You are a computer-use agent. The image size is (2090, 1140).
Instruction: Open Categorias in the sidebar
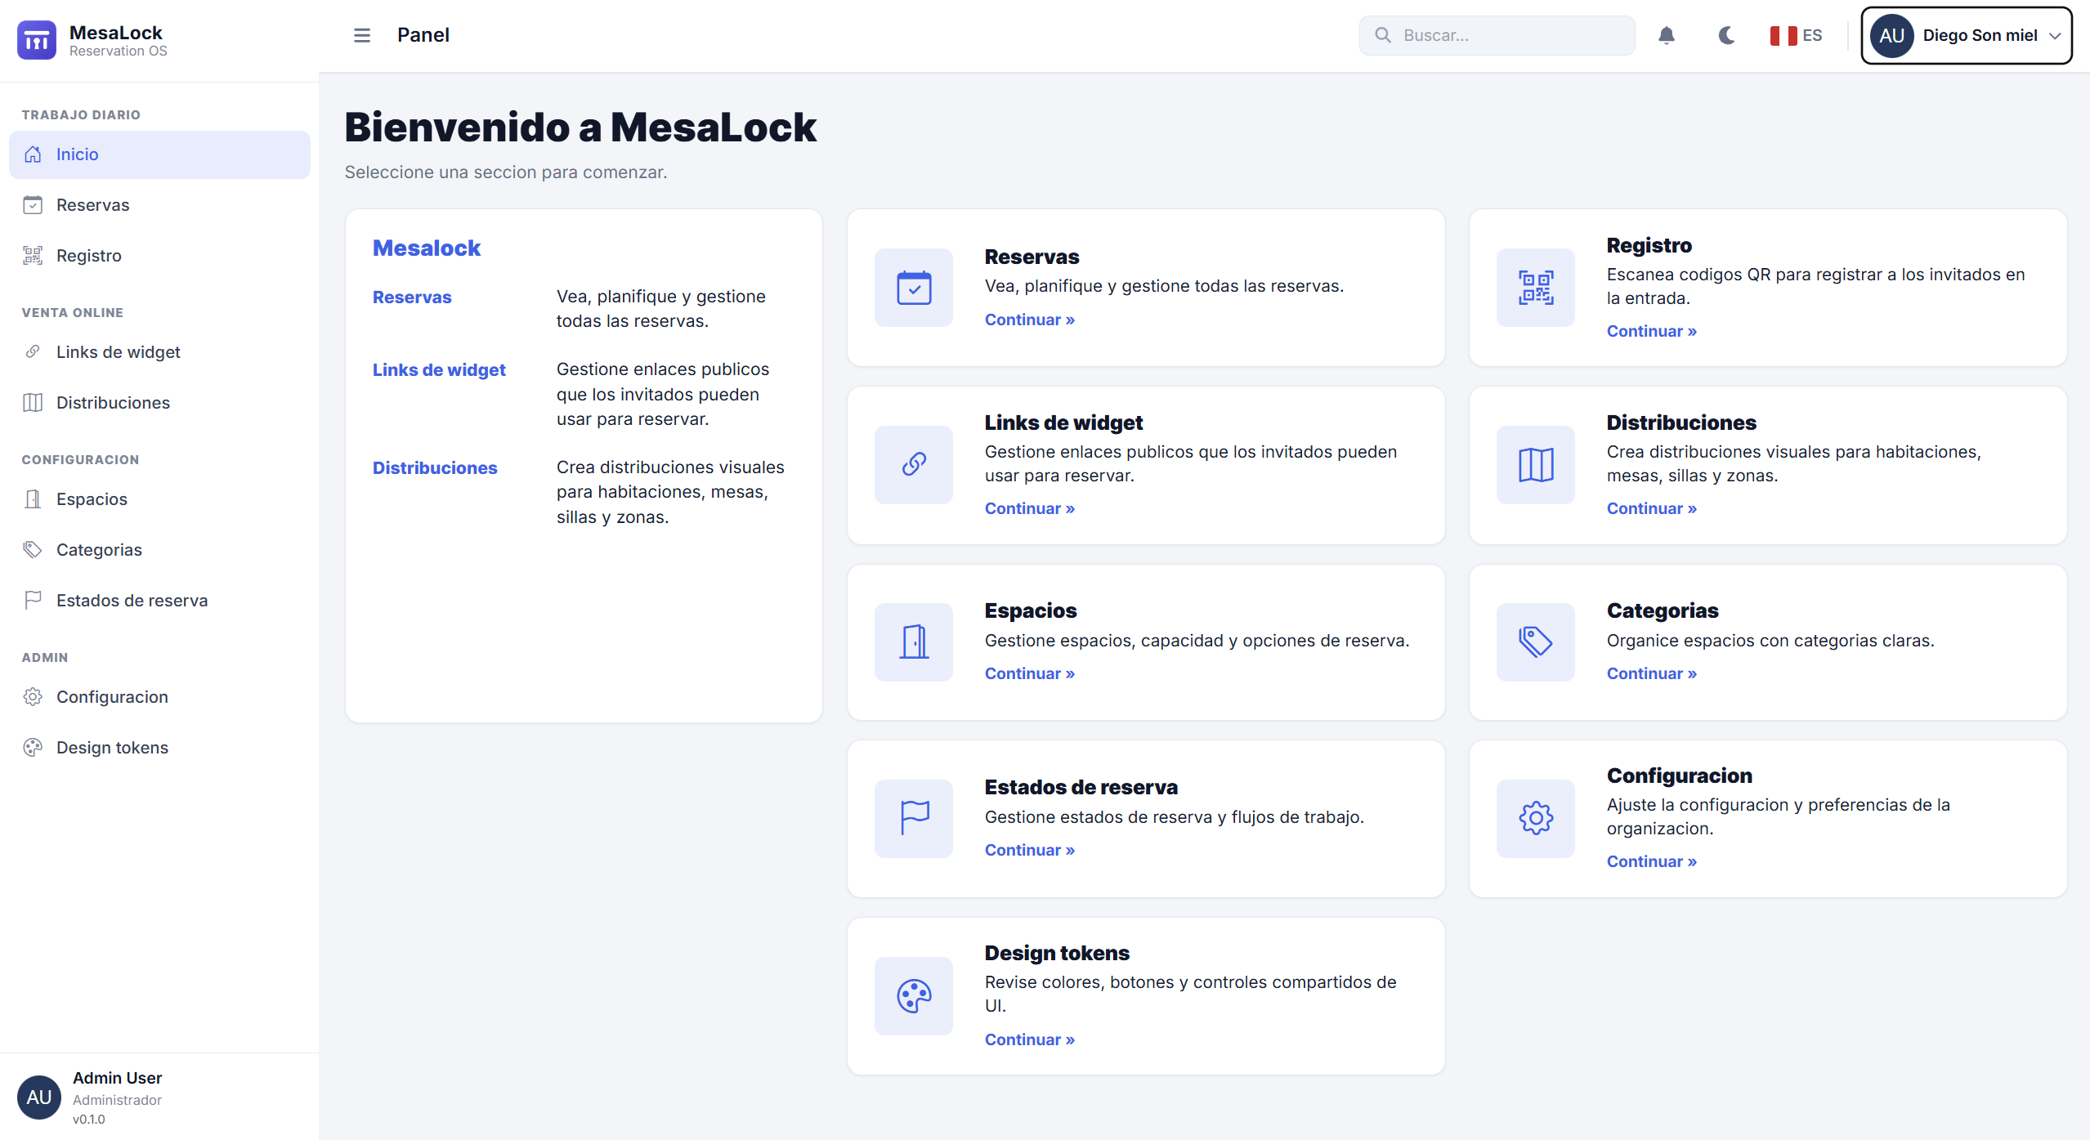159,550
